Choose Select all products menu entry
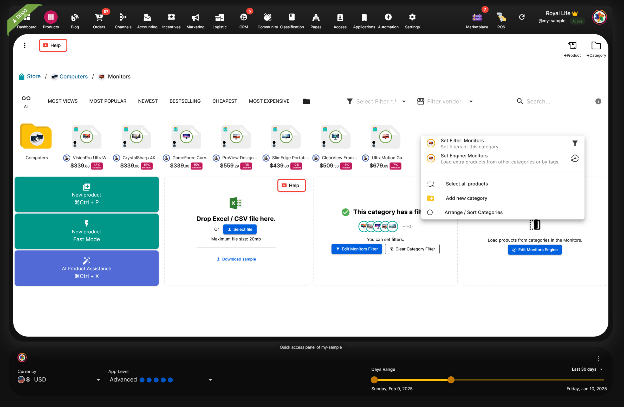The image size is (624, 407). tap(502, 184)
